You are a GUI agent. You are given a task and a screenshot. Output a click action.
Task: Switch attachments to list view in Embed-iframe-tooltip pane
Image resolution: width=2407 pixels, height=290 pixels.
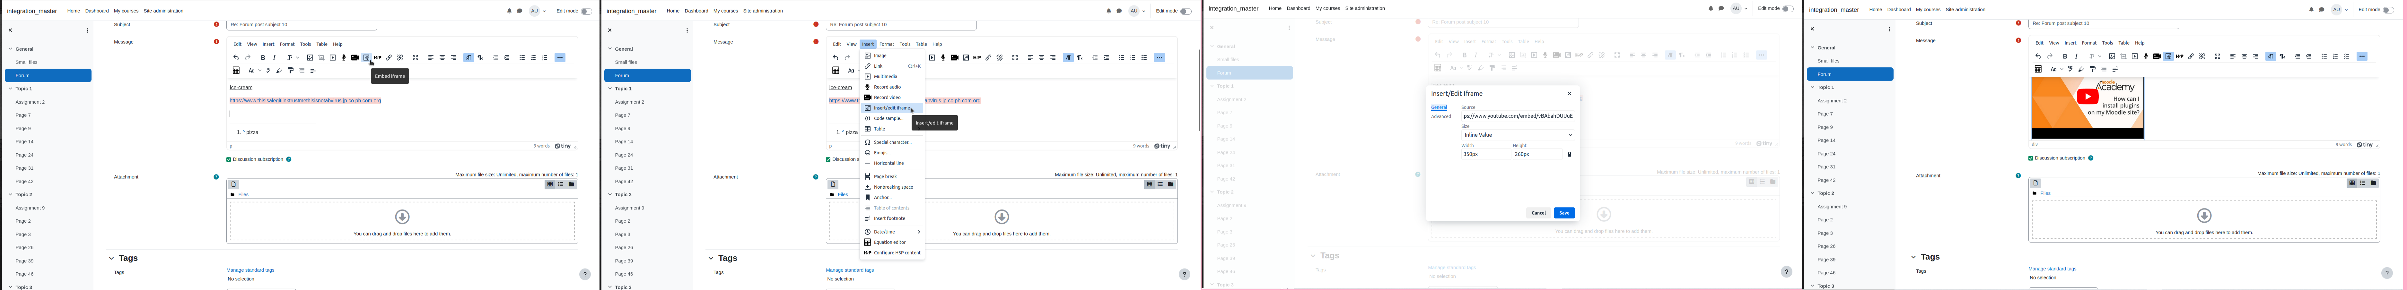pos(561,185)
